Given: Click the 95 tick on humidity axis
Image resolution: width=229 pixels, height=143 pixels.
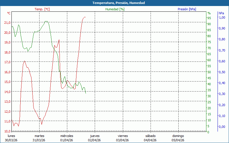Looking at the screenshot, I should [209, 18].
